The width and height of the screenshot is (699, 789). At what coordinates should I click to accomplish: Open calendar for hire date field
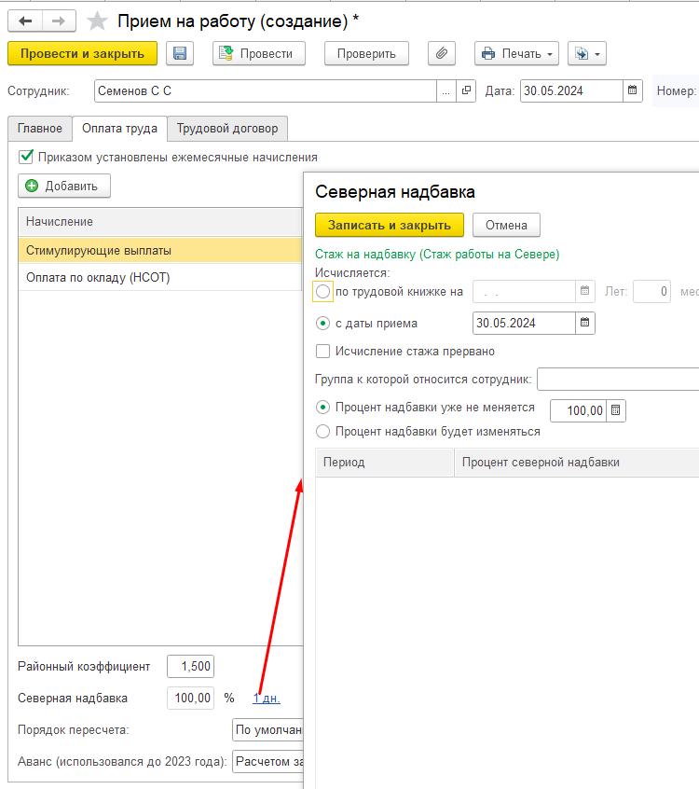click(x=585, y=324)
